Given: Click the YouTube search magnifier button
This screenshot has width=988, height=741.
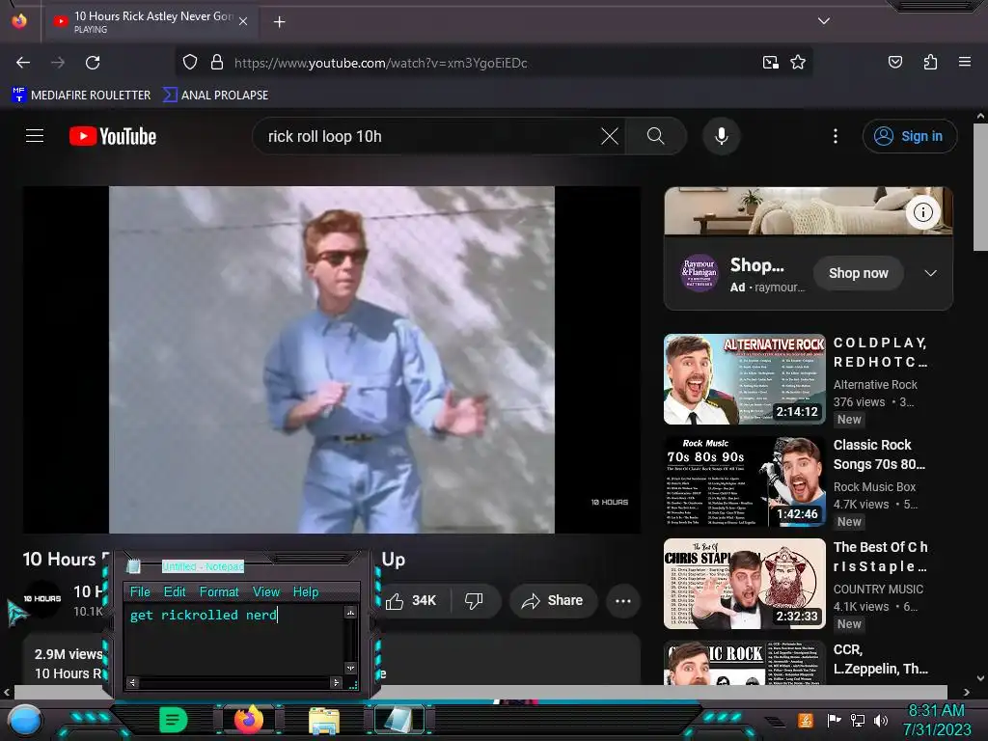Looking at the screenshot, I should (x=656, y=136).
